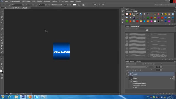Select the Eraser tool
Screen dimensions: 176x99
tap(2, 40)
